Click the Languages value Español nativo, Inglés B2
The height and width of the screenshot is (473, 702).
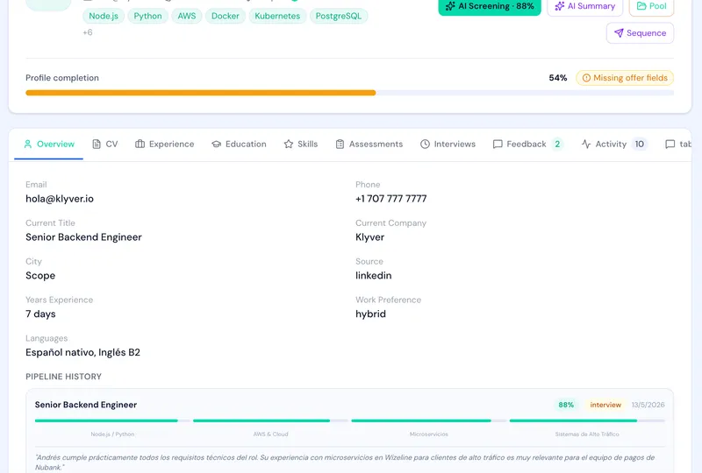tap(82, 352)
